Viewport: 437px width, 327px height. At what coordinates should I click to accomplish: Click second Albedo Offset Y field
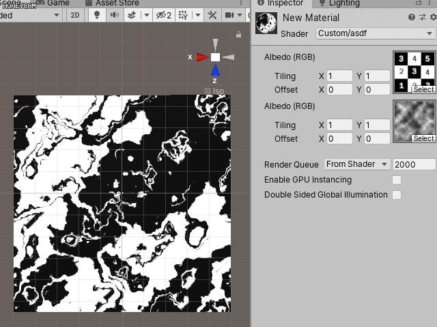(377, 138)
